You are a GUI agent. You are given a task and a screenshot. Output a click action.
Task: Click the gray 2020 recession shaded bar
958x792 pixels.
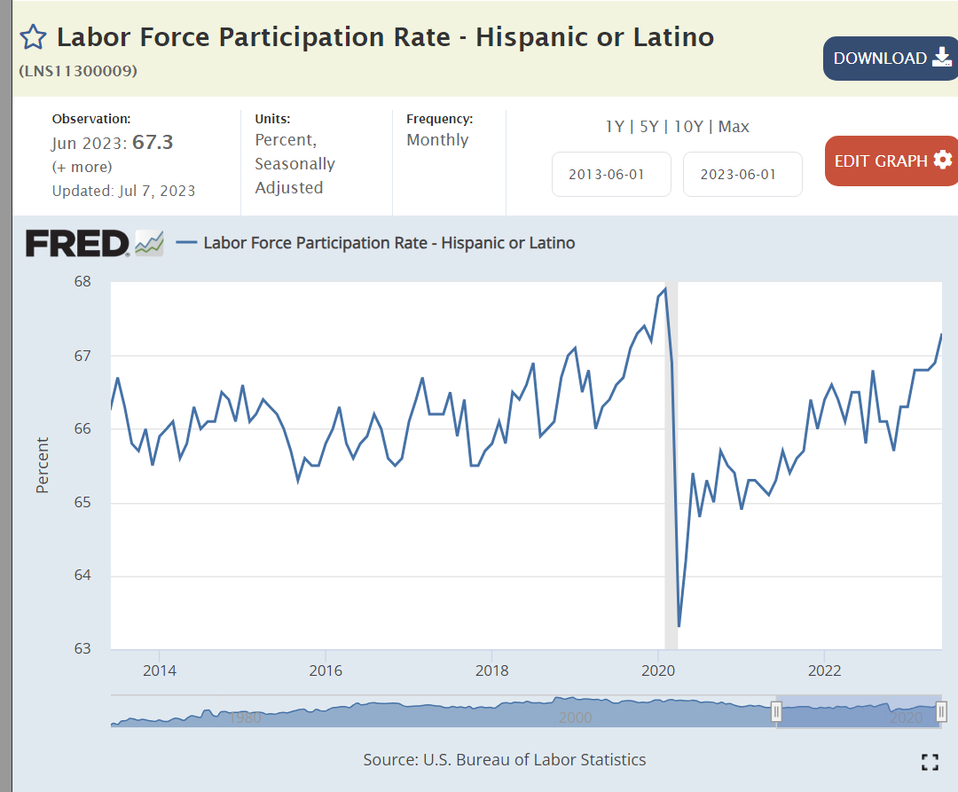(671, 461)
